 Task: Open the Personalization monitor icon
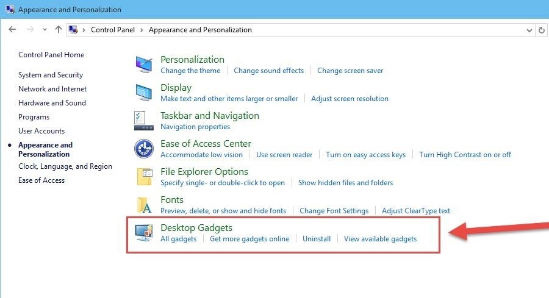click(x=144, y=65)
